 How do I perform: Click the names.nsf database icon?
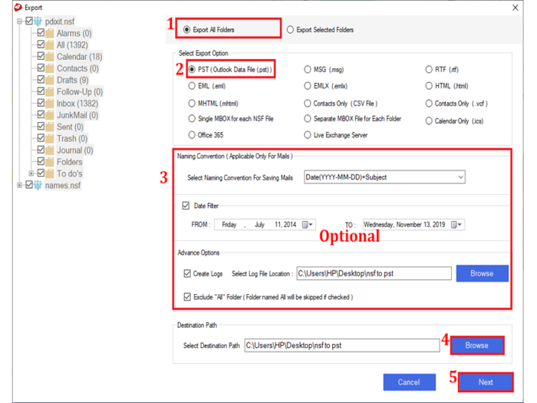point(38,186)
